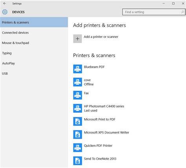Click the Microsoft XPS Document Writer icon
The width and height of the screenshot is (186, 168).
(x=78, y=134)
